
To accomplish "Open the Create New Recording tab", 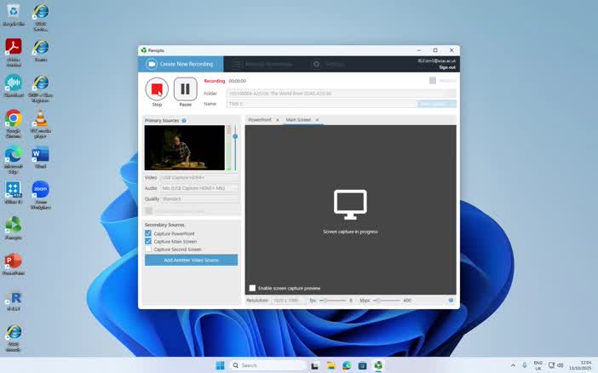I will pos(181,64).
